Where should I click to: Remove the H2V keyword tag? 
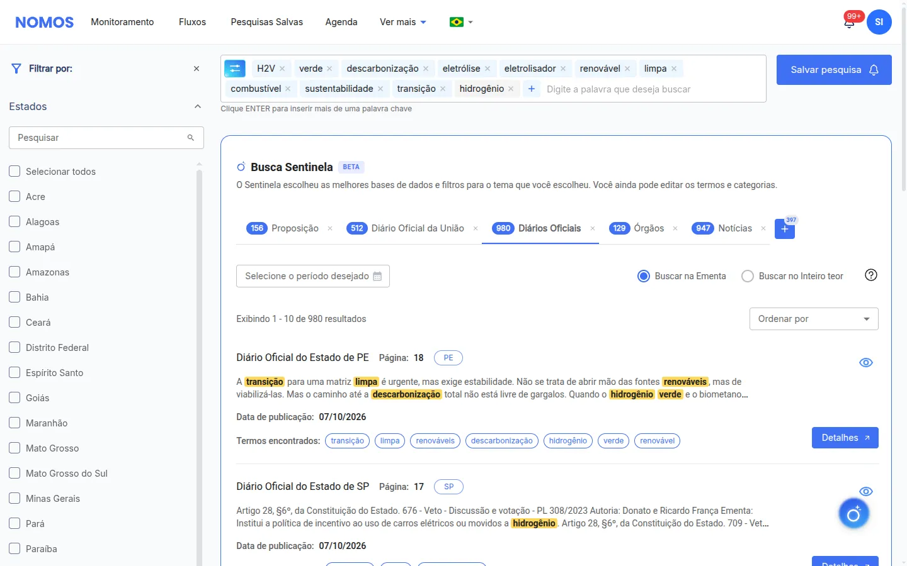pos(282,69)
